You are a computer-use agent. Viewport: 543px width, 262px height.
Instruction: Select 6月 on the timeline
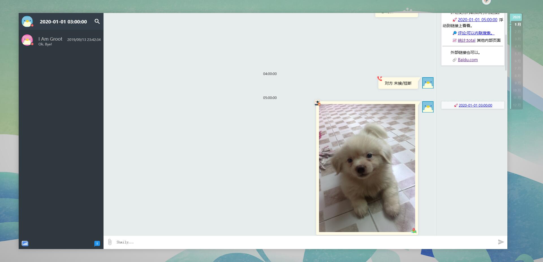[517, 61]
